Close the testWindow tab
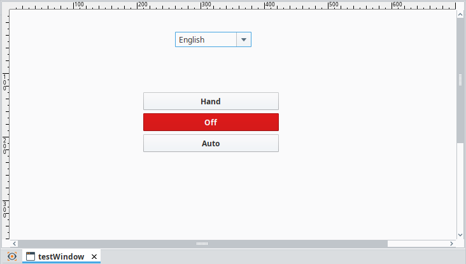The image size is (466, 264). tap(94, 256)
